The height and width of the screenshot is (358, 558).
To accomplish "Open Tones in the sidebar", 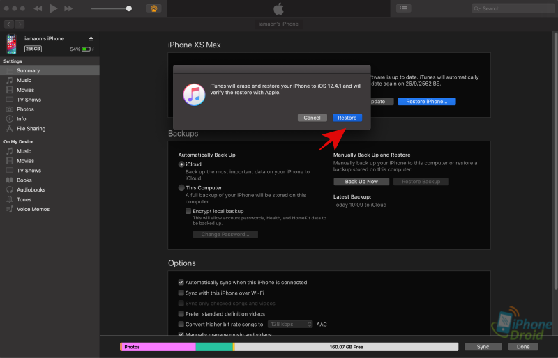I will tap(50, 199).
